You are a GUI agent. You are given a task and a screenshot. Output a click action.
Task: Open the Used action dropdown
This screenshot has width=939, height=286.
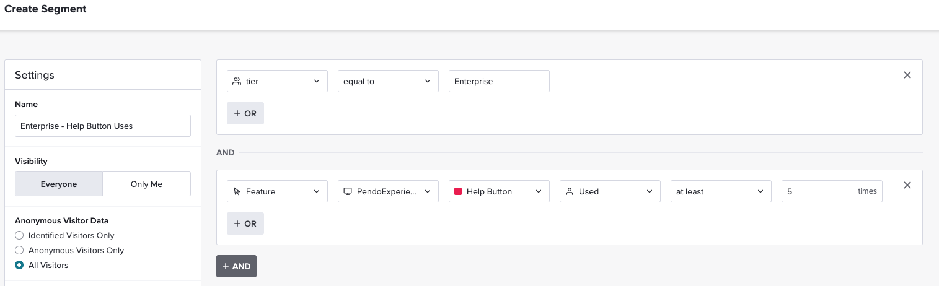(610, 191)
